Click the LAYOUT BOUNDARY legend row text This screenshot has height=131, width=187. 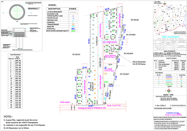coord(55,12)
